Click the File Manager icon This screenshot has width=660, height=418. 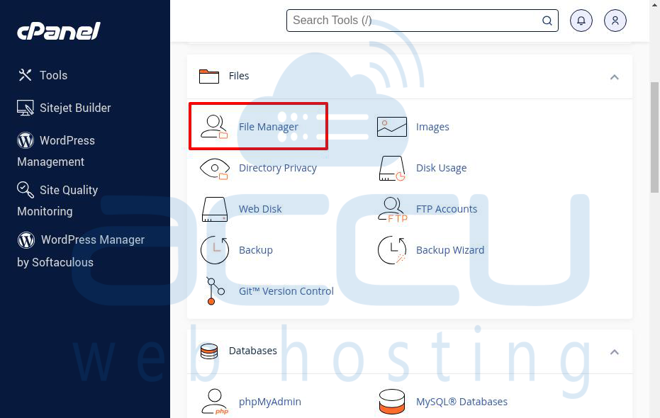click(x=214, y=127)
